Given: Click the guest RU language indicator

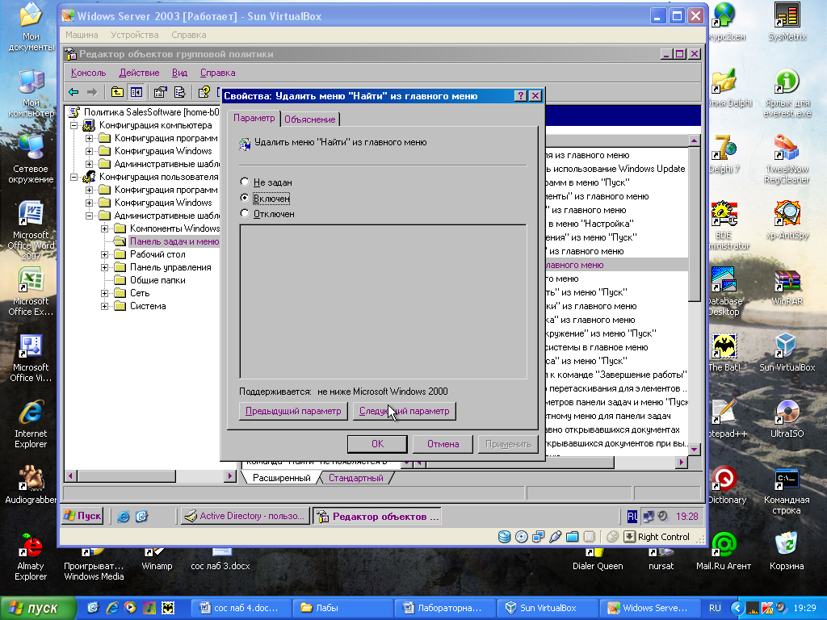Looking at the screenshot, I should pos(632,516).
